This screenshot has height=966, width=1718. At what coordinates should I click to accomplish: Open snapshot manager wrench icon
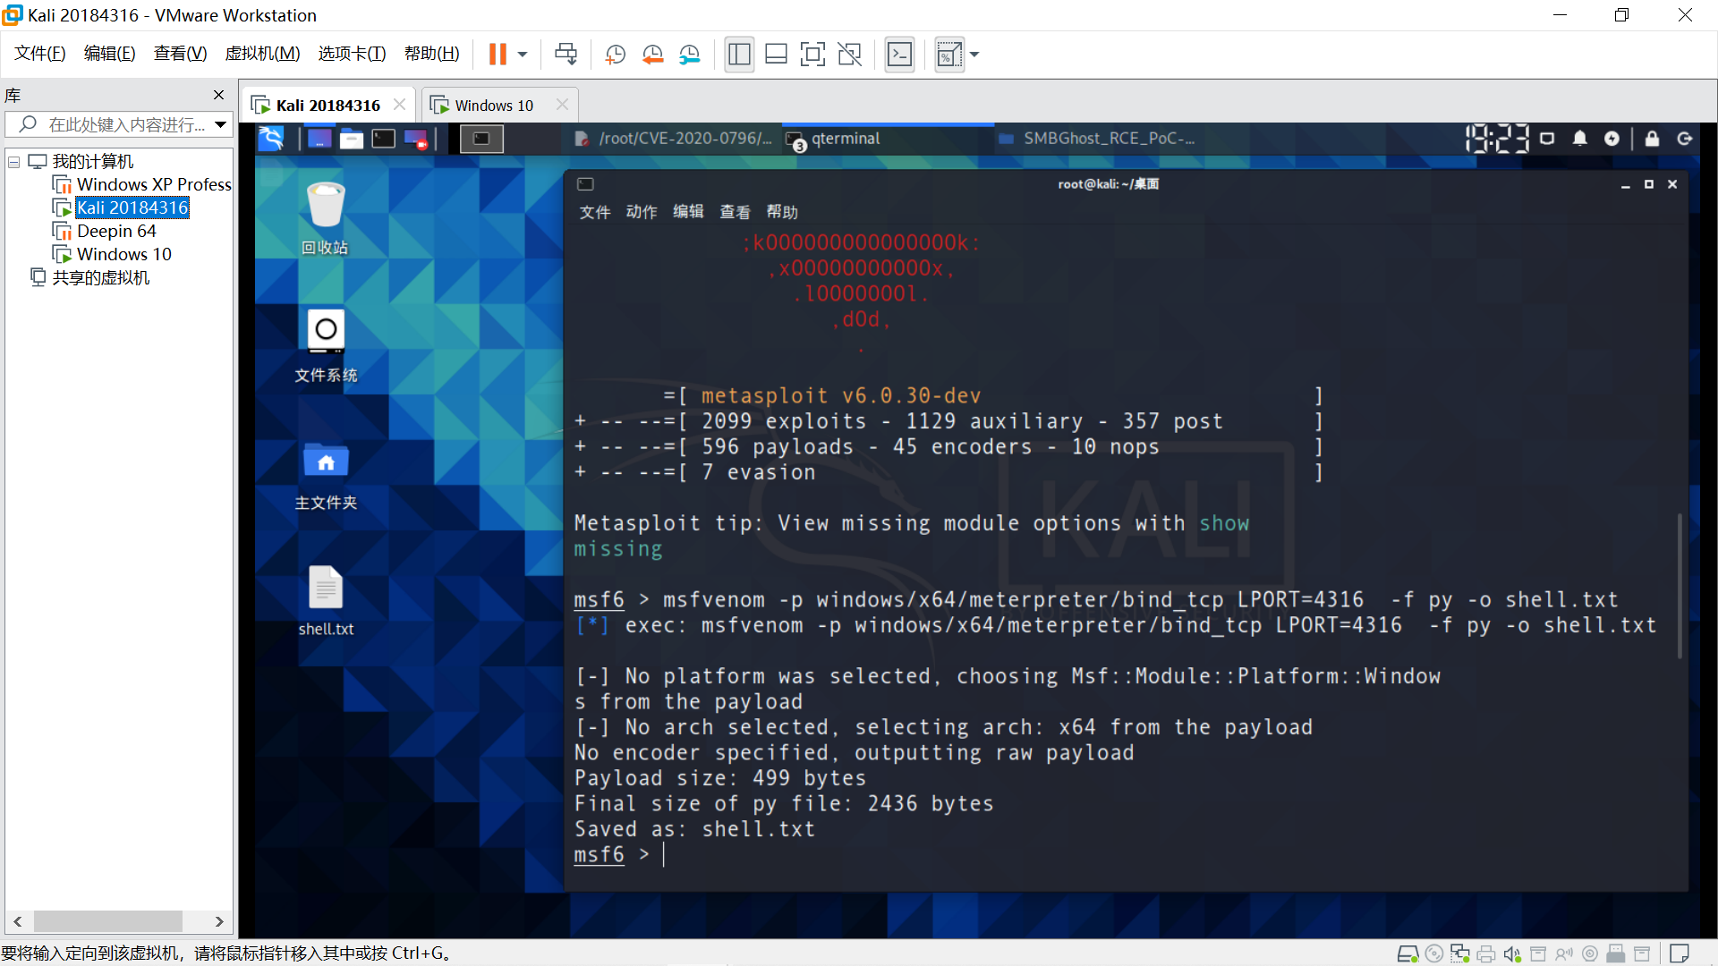pyautogui.click(x=689, y=55)
